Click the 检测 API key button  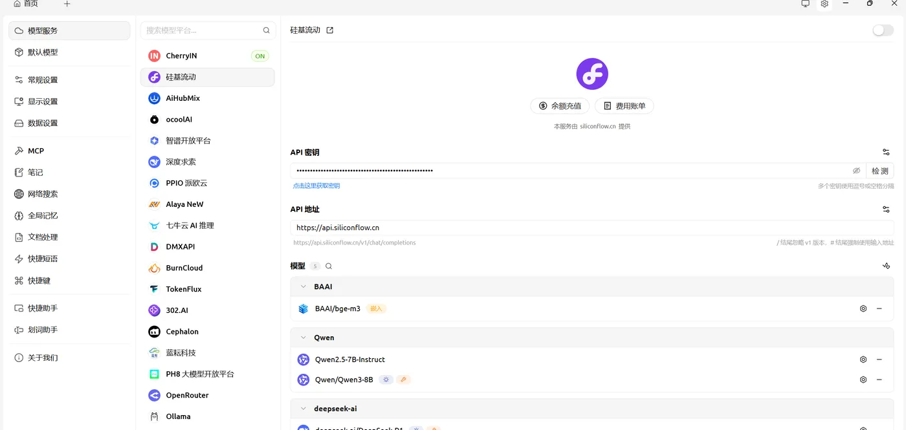(880, 171)
